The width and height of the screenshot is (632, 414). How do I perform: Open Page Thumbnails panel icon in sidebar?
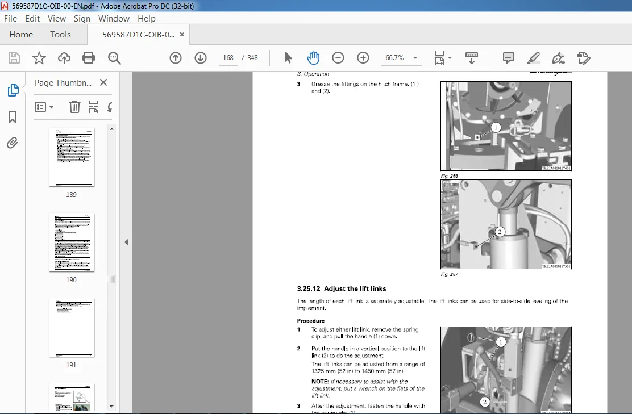pyautogui.click(x=13, y=90)
